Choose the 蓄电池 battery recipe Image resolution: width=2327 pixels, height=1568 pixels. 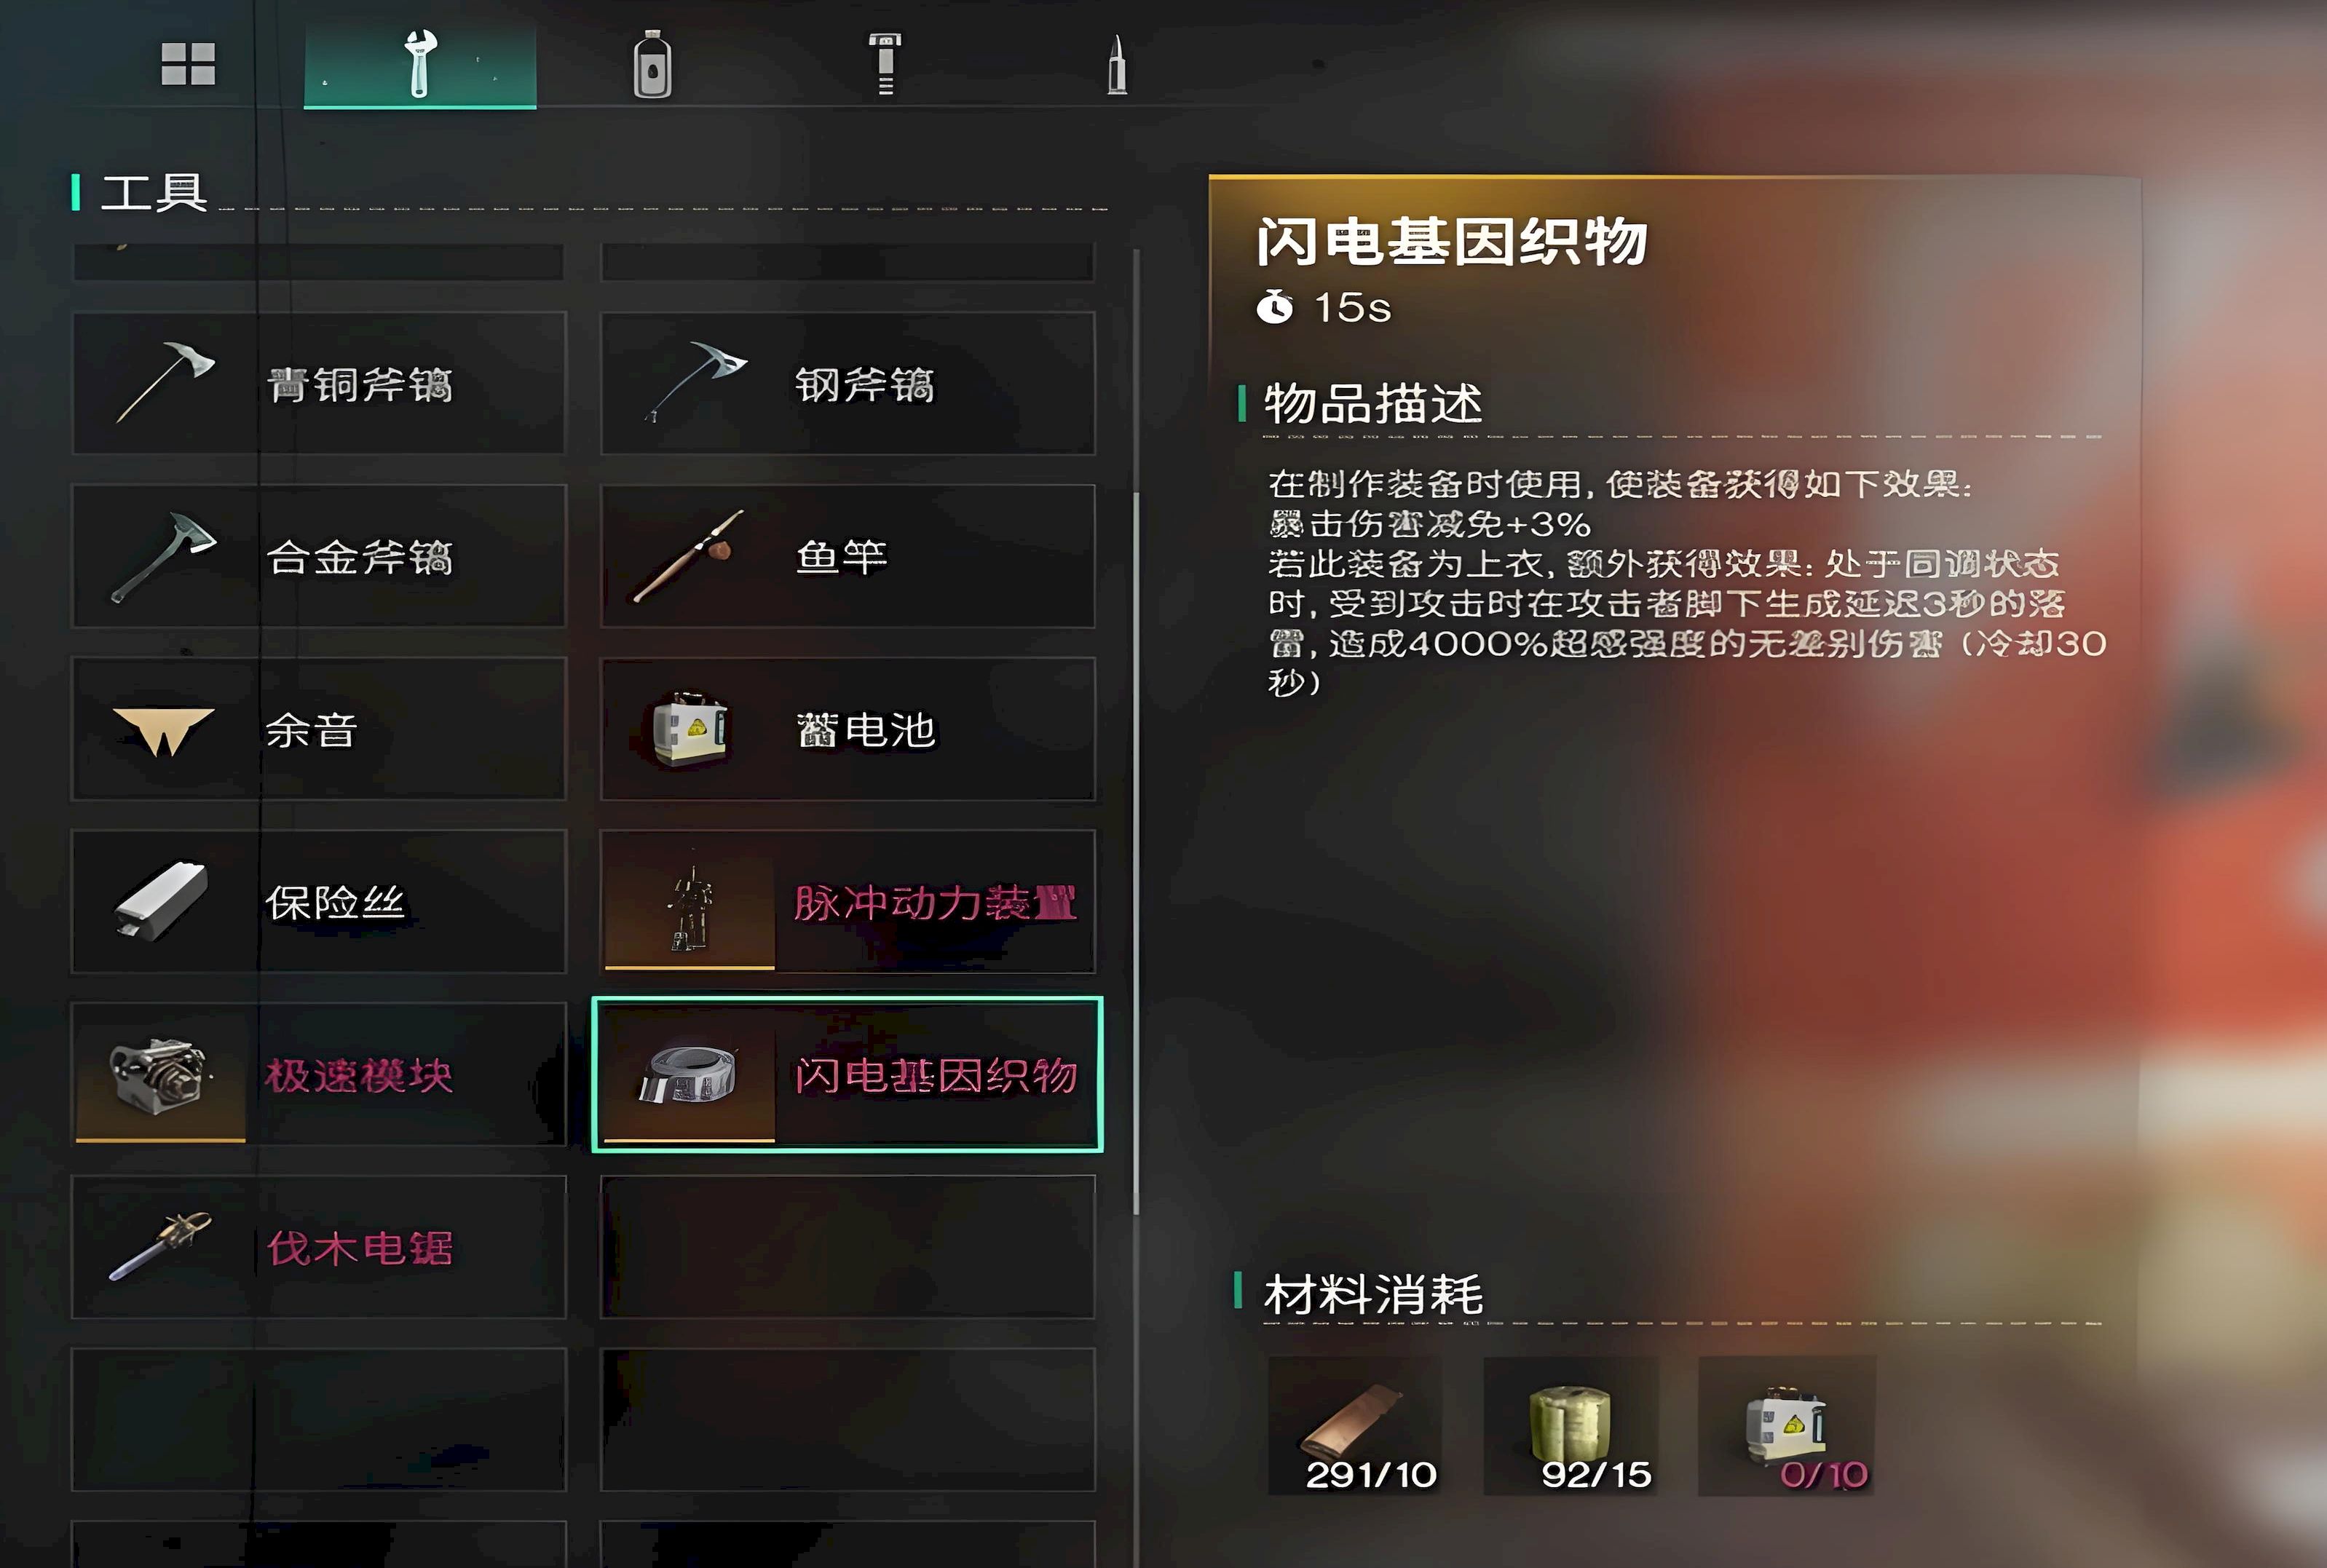pos(848,729)
